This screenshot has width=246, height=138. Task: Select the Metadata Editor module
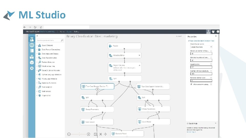coord(125,55)
